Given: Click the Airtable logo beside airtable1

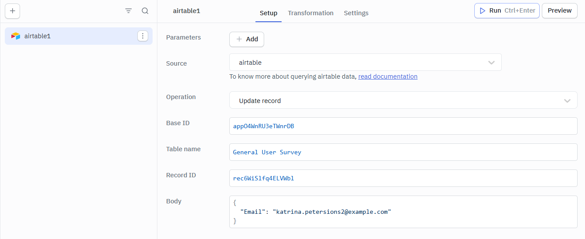Looking at the screenshot, I should point(16,36).
